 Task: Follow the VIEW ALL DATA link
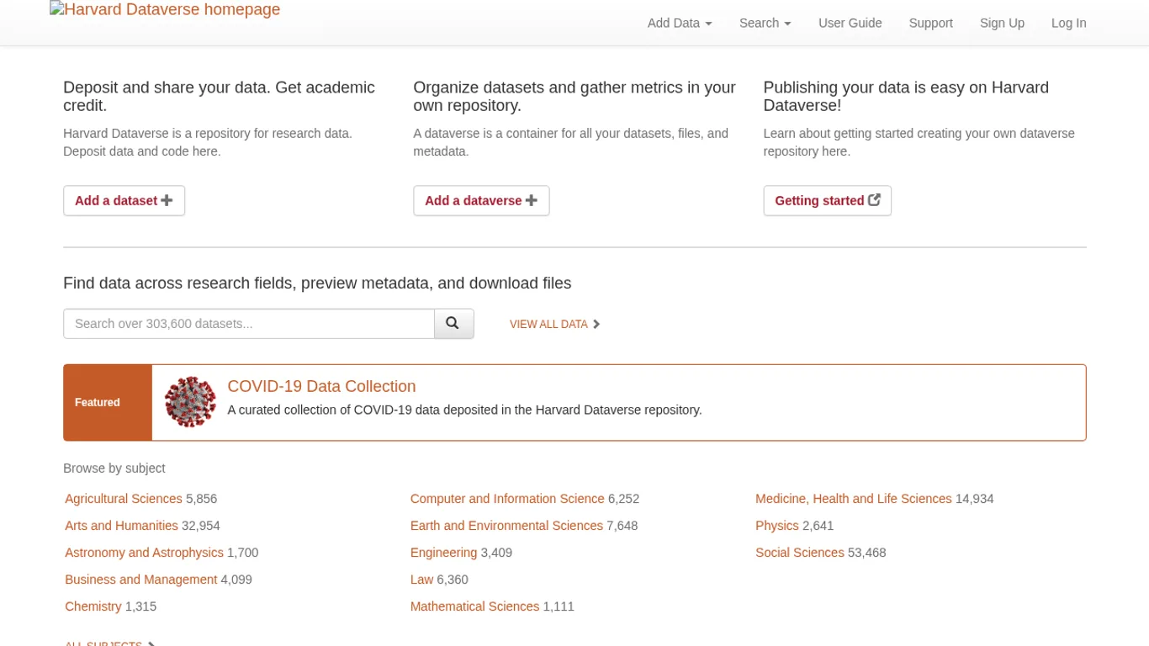555,325
